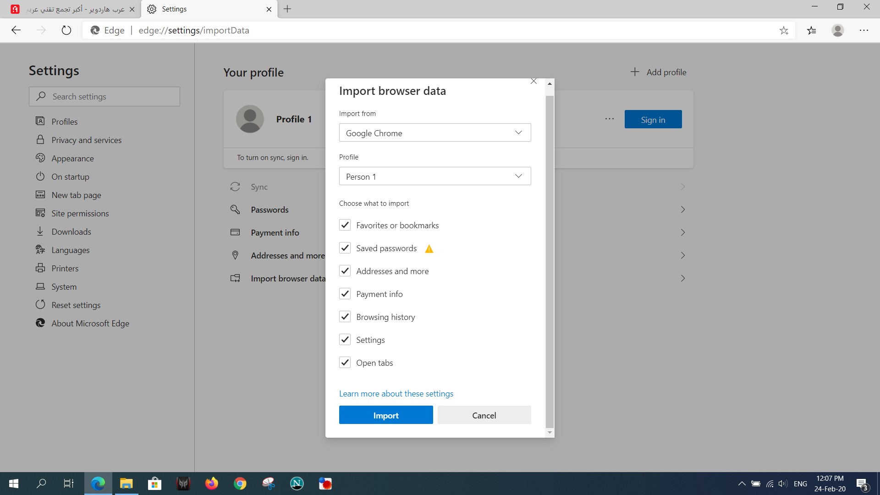Open Edge settings and more menu
Viewport: 880px width, 495px height.
click(x=864, y=30)
